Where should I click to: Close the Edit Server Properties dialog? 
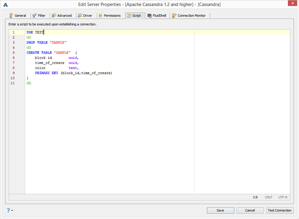(292, 3)
